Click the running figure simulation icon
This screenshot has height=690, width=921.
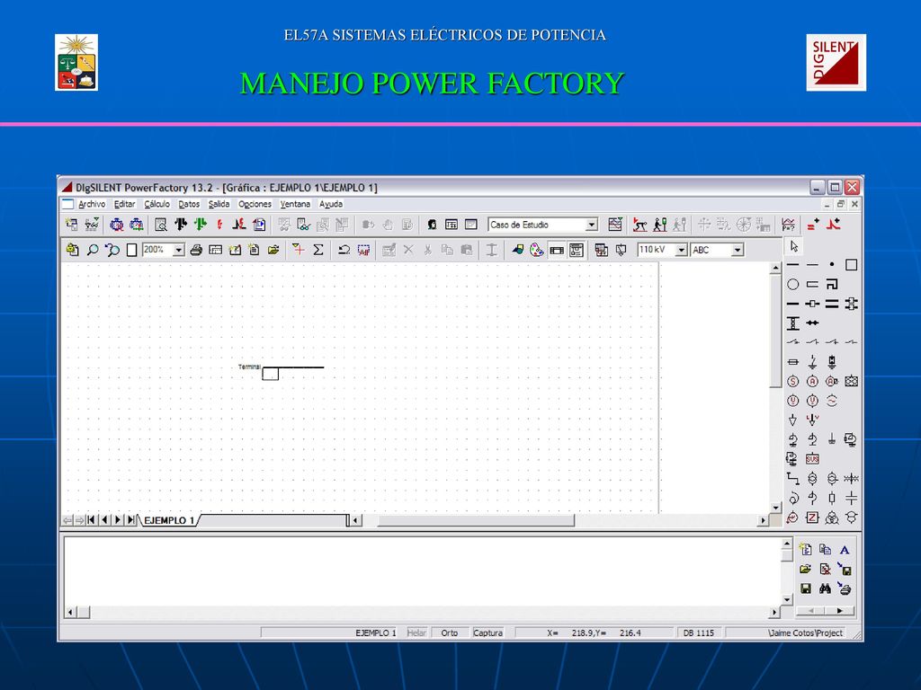[640, 224]
